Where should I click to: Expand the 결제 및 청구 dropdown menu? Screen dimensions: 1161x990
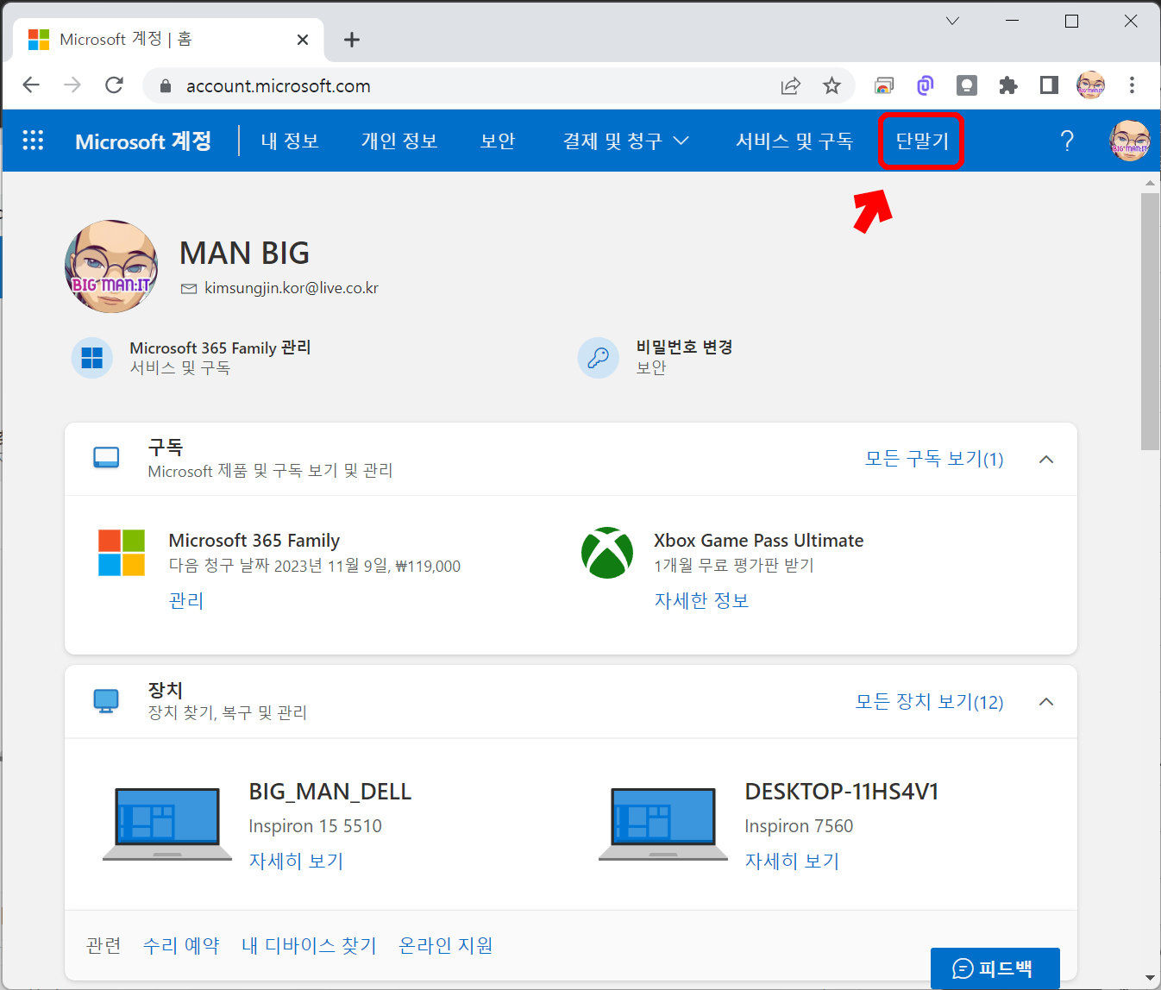click(x=626, y=141)
